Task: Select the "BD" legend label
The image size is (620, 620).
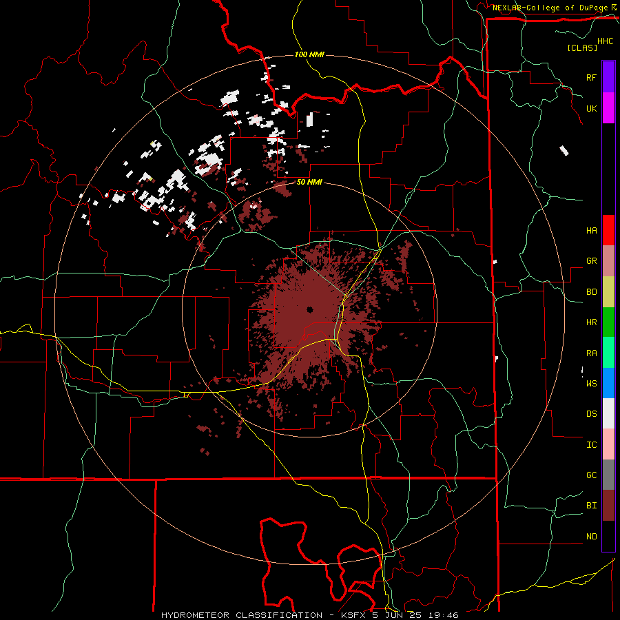Action: [591, 292]
